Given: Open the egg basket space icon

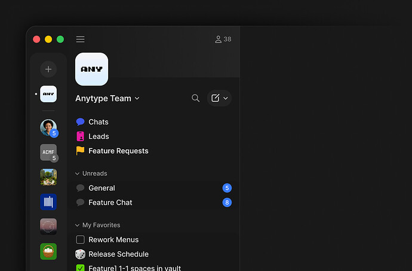Looking at the screenshot, I should 48,251.
